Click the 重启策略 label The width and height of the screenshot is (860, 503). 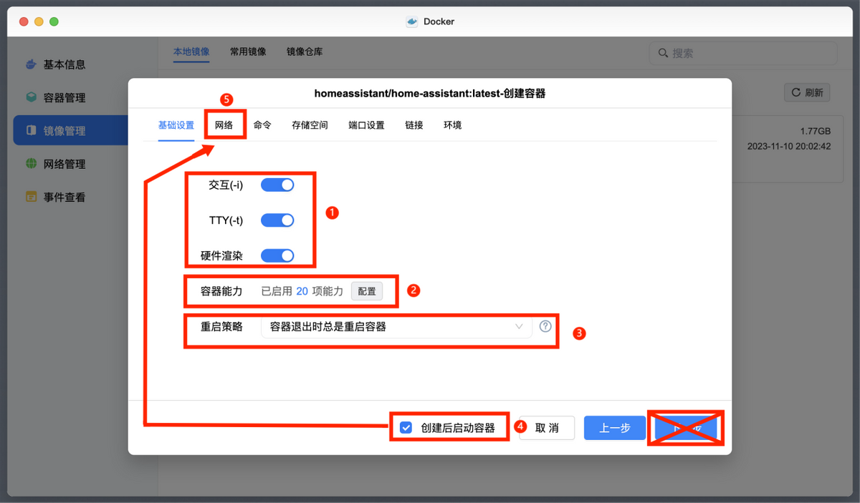221,327
